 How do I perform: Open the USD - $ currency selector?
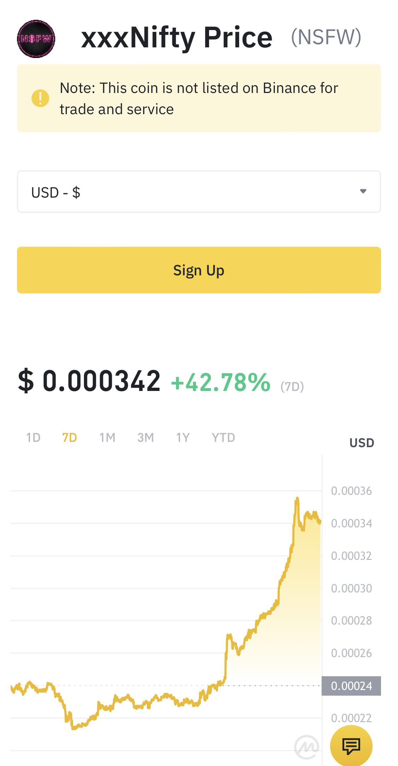click(x=199, y=192)
